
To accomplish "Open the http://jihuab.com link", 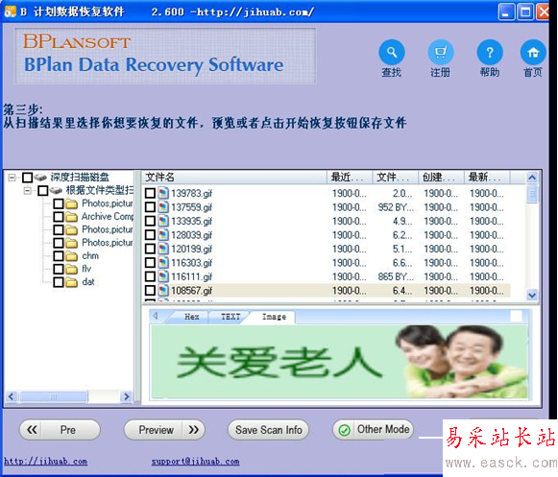I will (45, 462).
